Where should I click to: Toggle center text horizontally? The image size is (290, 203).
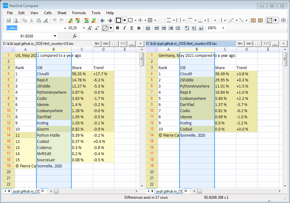pyautogui.click(x=163, y=28)
